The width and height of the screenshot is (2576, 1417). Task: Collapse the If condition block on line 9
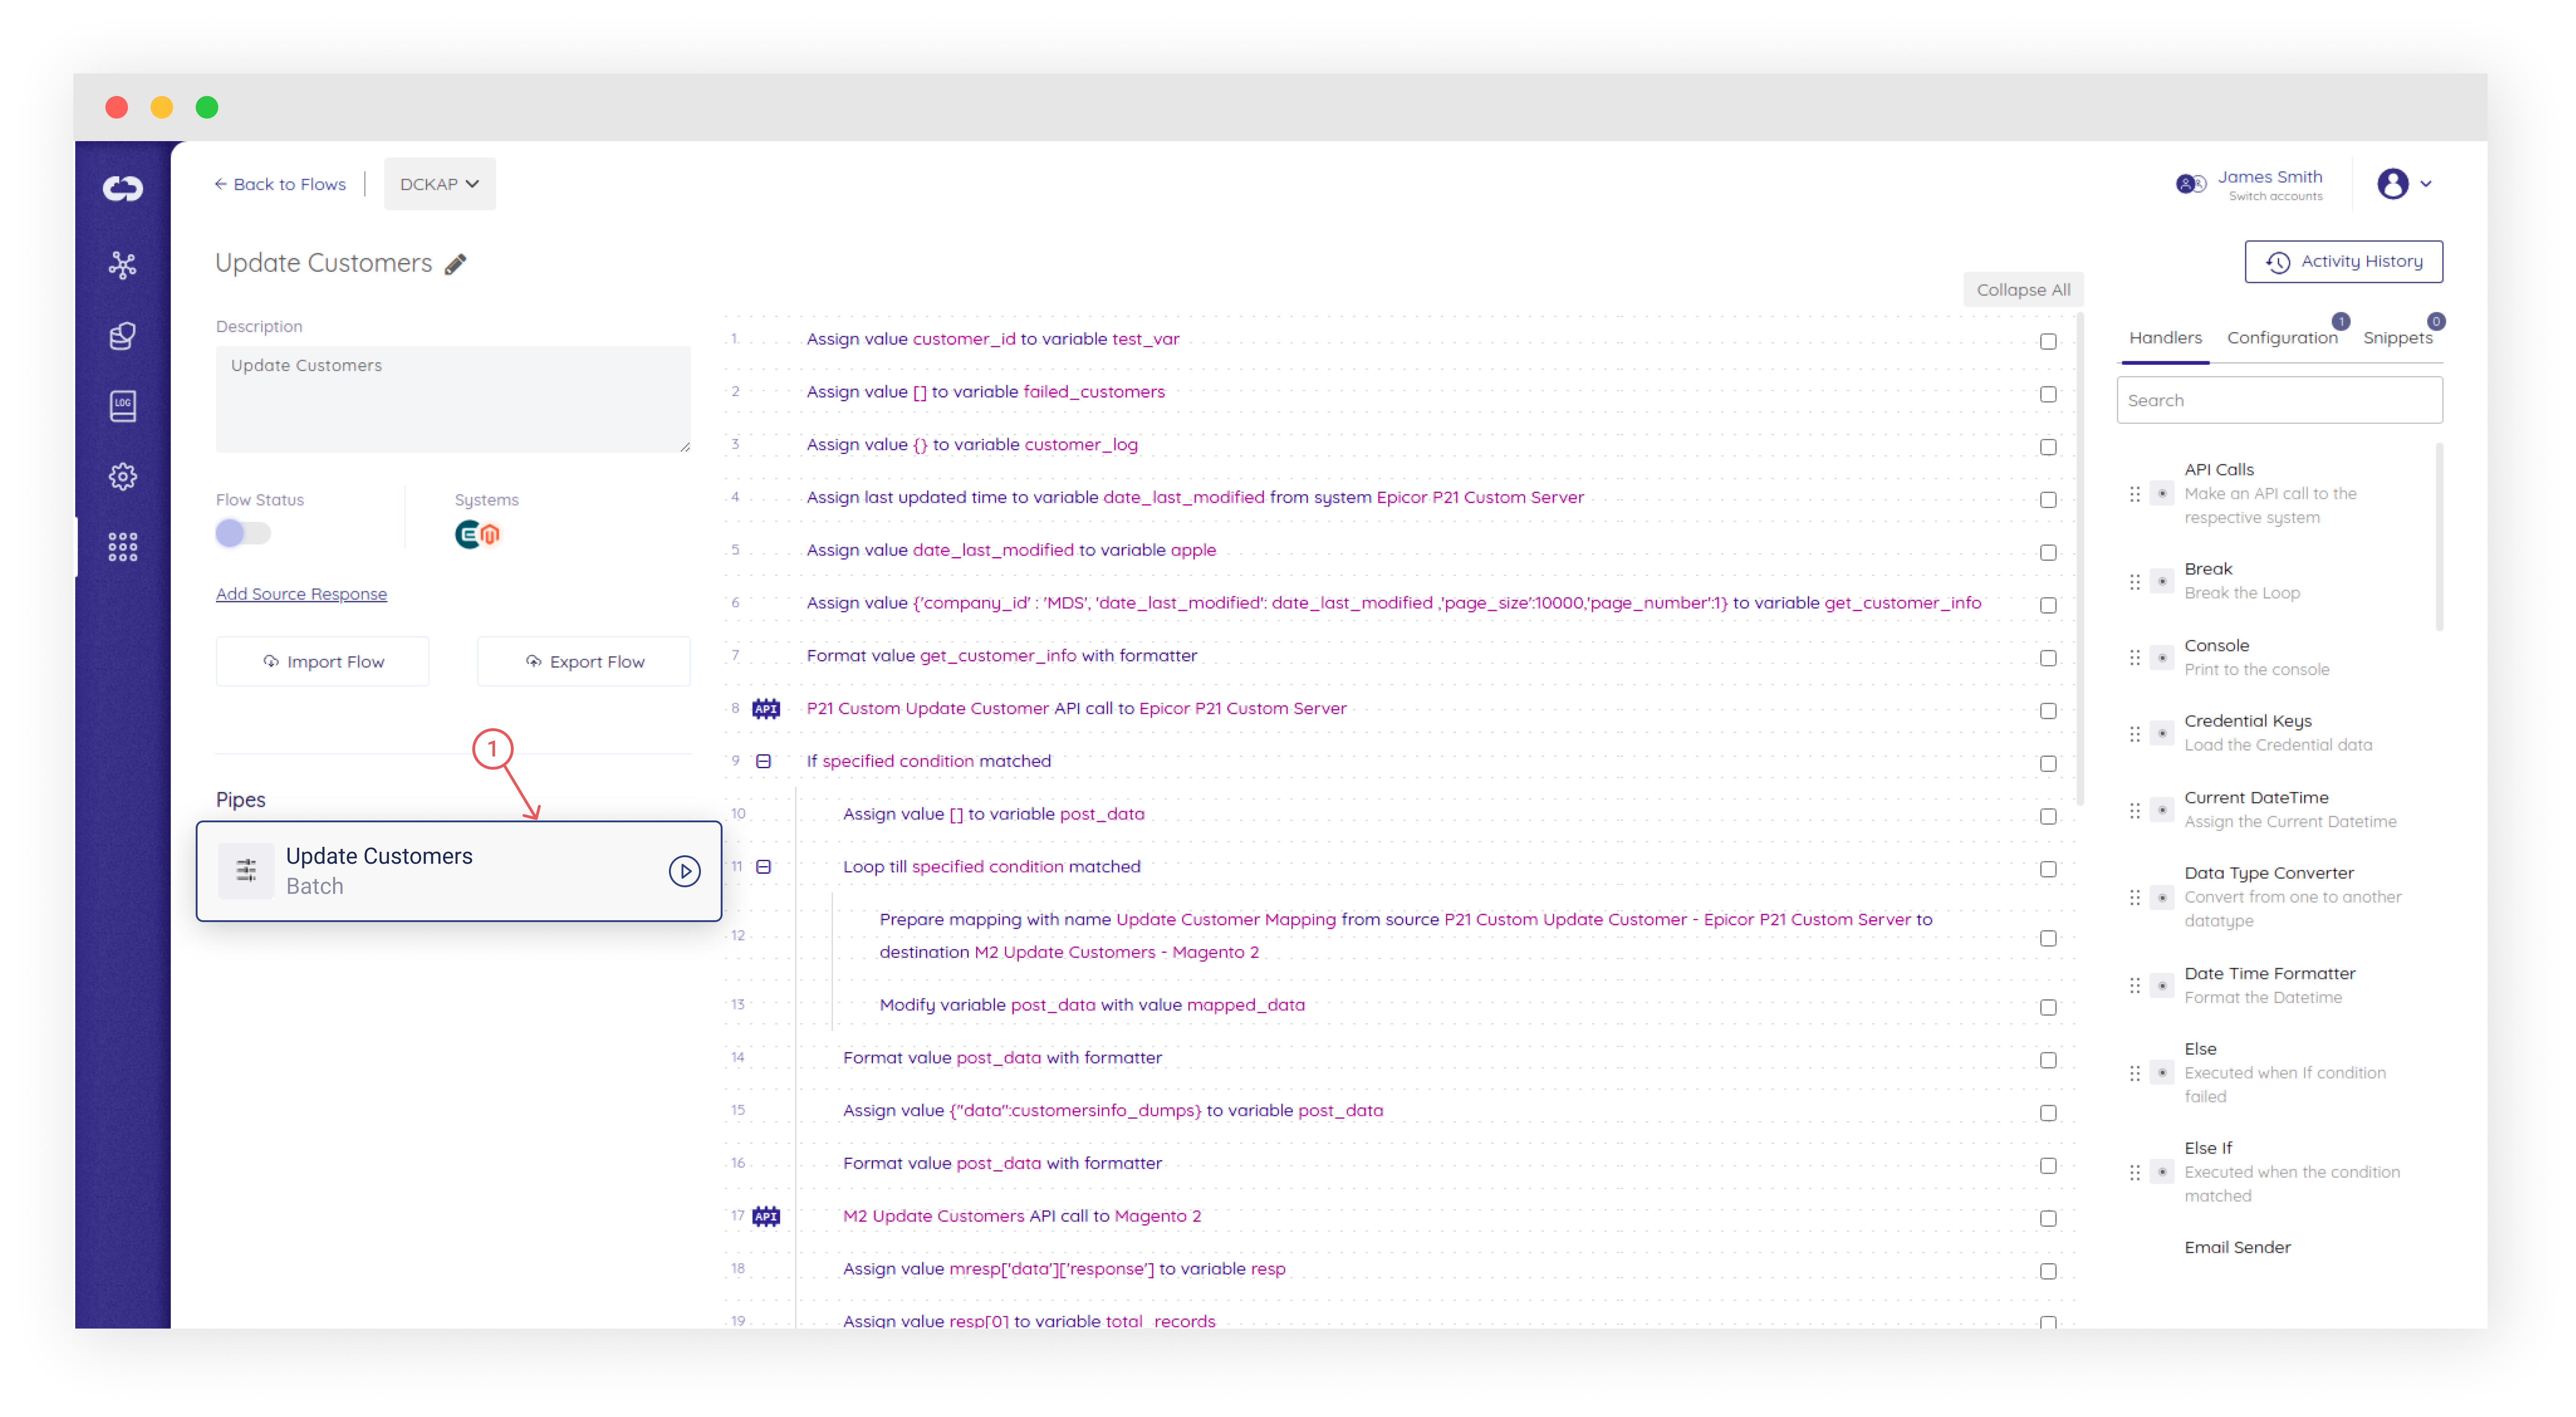pyautogui.click(x=764, y=761)
